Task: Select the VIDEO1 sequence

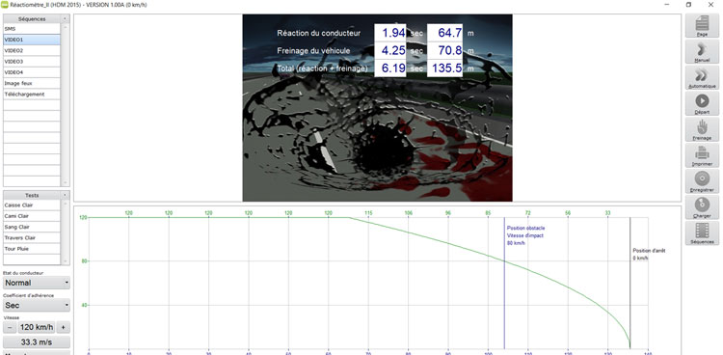Action: [32, 40]
